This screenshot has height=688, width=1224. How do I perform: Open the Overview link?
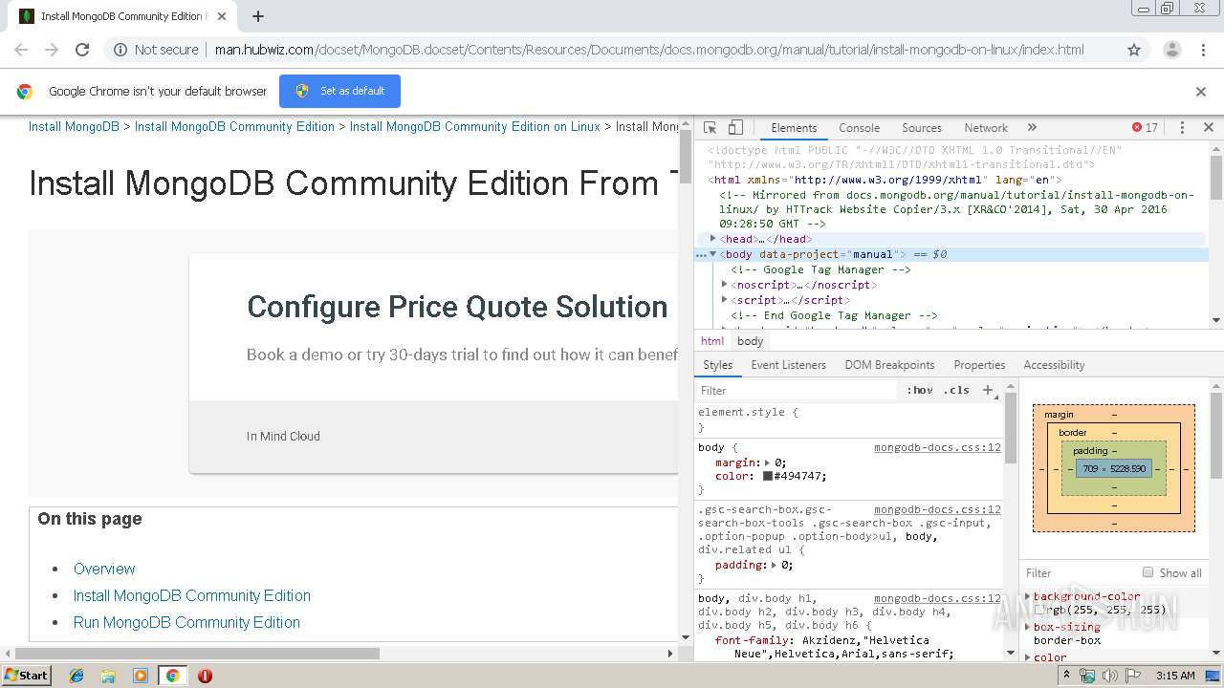[104, 569]
